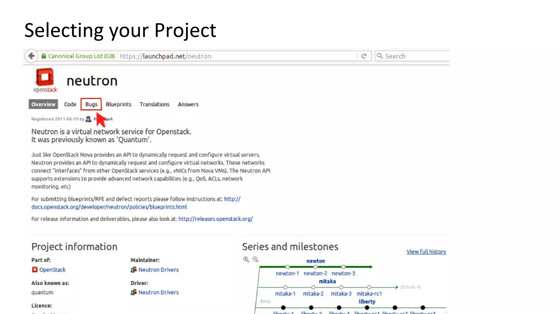Click the green padlock security icon
This screenshot has height=314, width=559.
(44, 56)
